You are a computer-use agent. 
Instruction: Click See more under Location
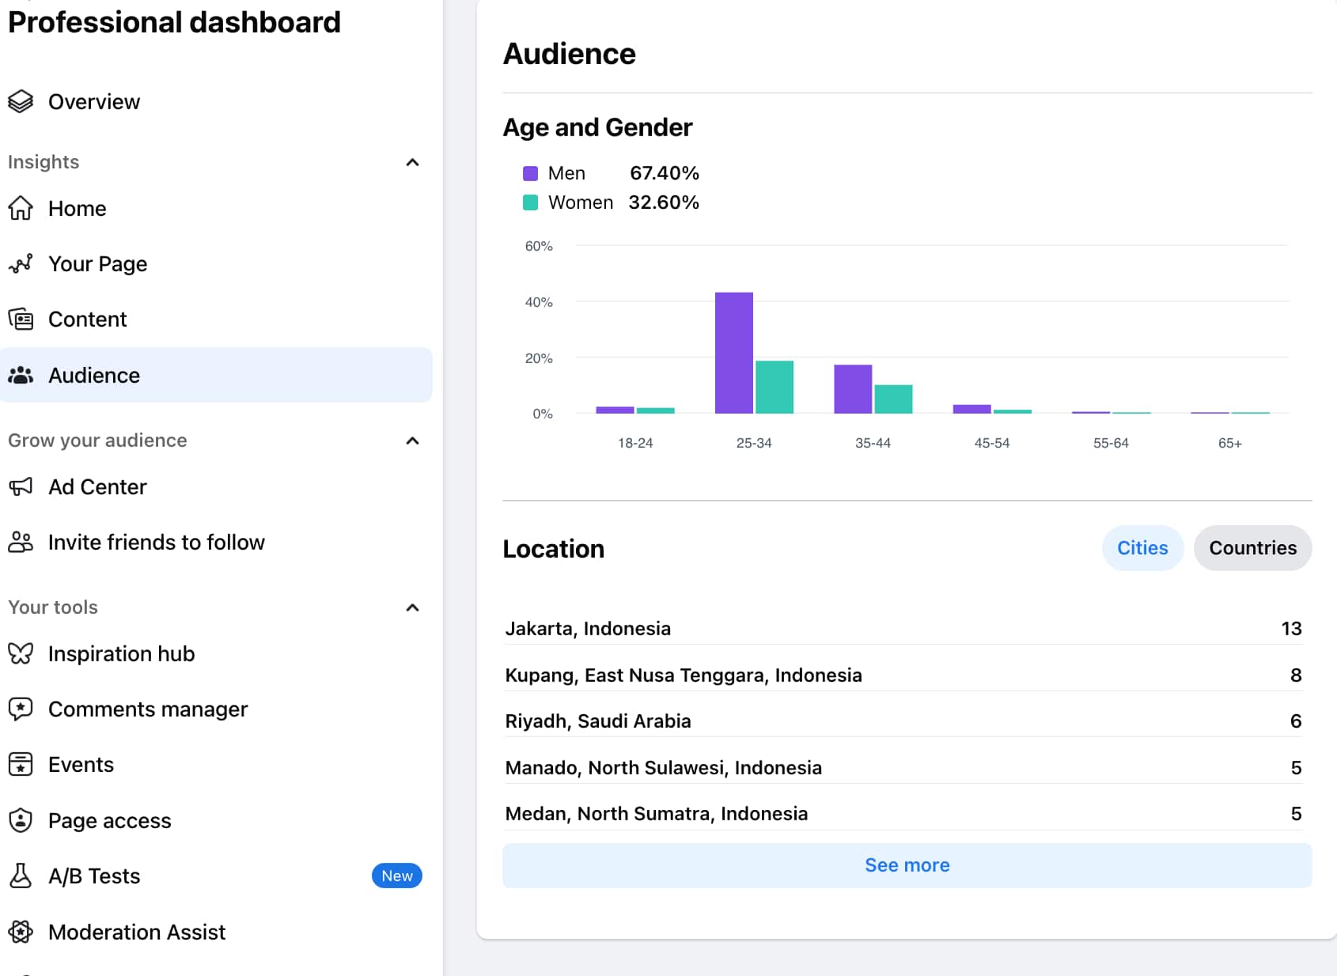(907, 864)
